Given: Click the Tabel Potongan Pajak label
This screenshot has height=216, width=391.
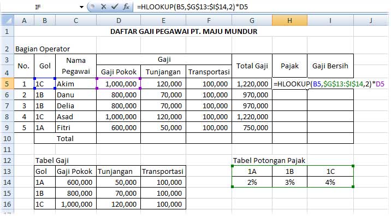Looking at the screenshot, I should tap(269, 161).
